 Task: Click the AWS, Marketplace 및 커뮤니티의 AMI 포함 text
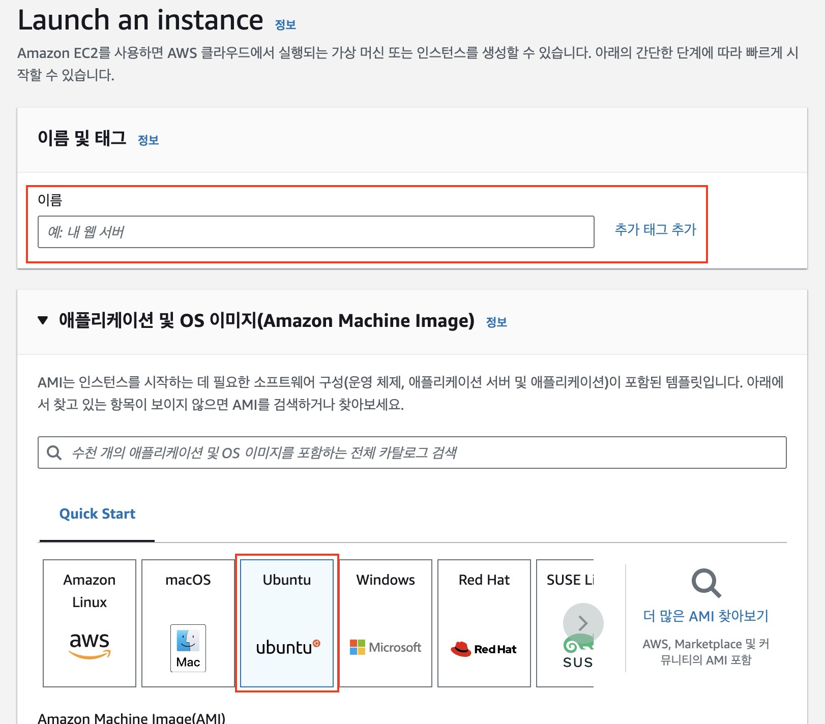pyautogui.click(x=706, y=652)
